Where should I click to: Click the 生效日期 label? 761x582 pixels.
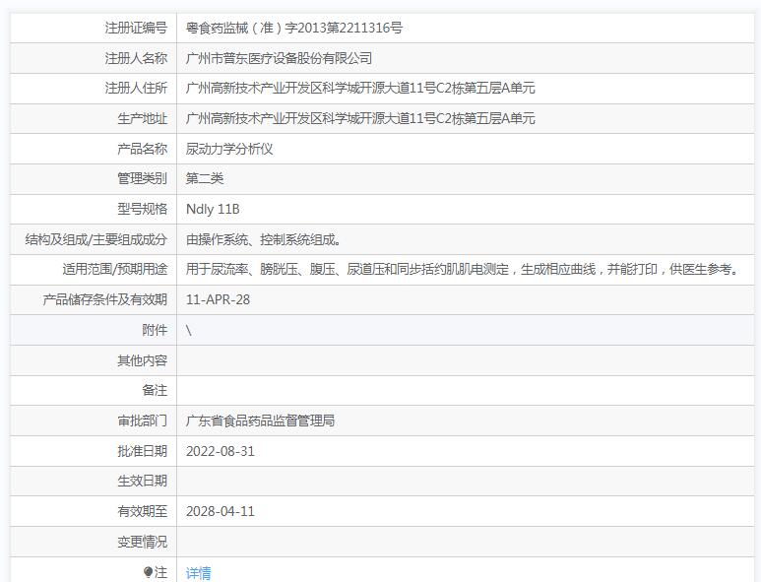pyautogui.click(x=142, y=481)
